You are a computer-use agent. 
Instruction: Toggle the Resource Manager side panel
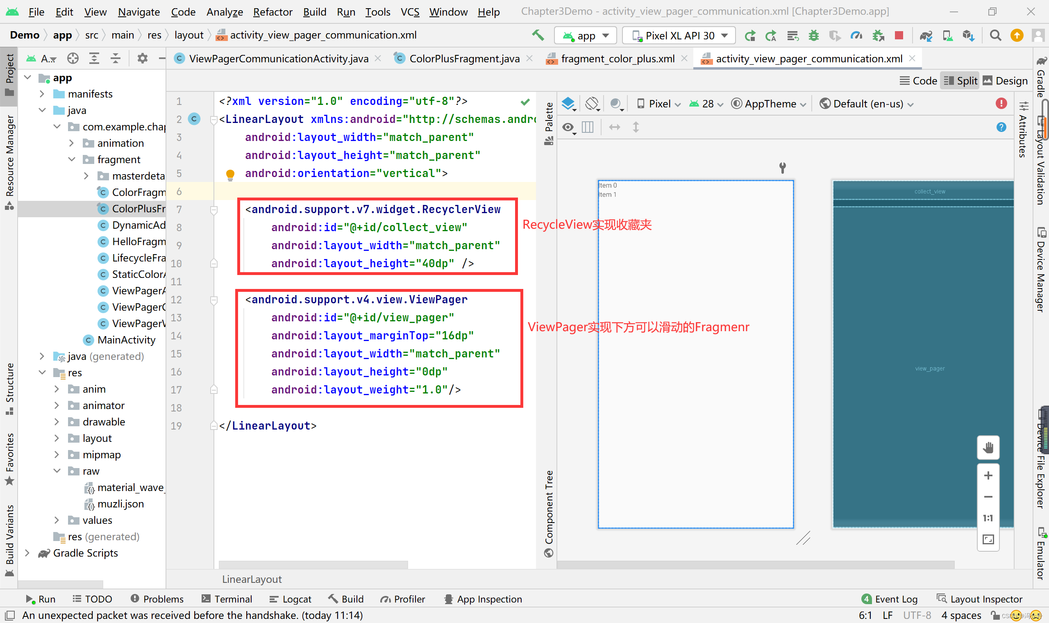coord(9,161)
